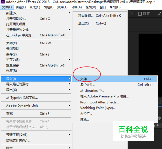The height and width of the screenshot is (149, 162).
Task: Choose 打开团队项目... entry
Action: tap(36, 24)
